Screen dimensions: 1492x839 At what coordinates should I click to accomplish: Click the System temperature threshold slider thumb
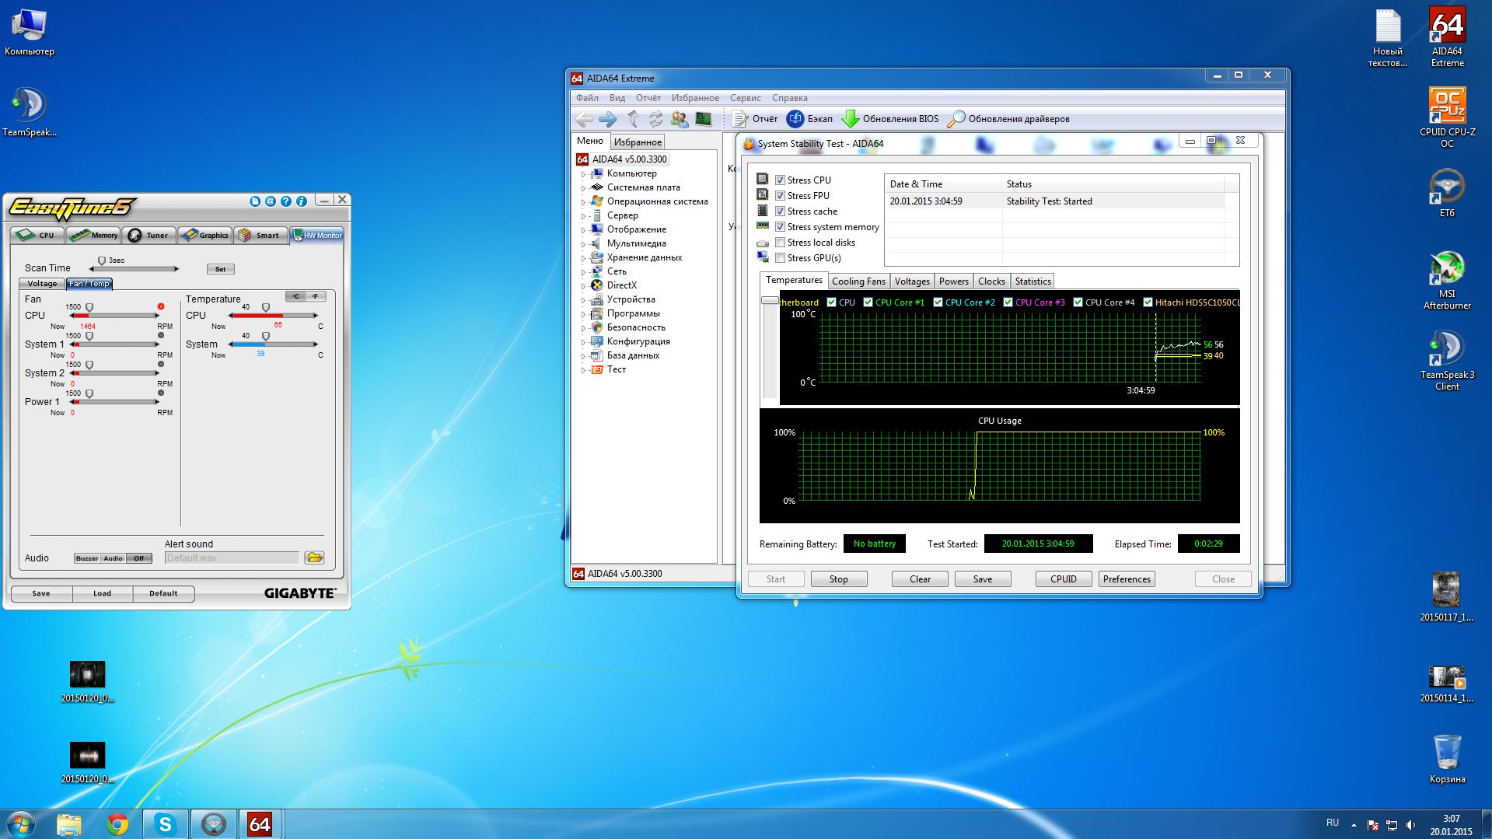coord(266,337)
